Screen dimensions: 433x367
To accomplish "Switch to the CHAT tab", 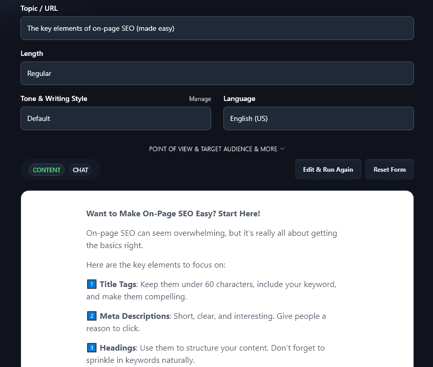I will pos(80,170).
